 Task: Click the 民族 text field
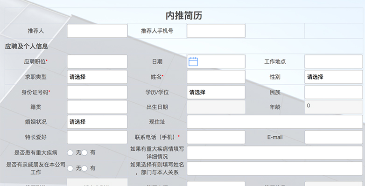pyautogui.click(x=333, y=92)
